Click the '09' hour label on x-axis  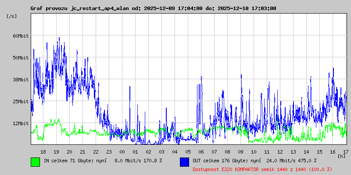pyautogui.click(x=240, y=152)
